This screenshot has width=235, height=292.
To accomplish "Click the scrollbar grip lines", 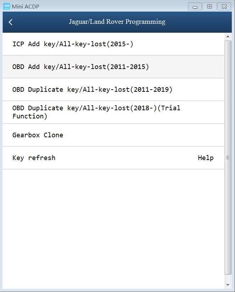I will tap(228, 158).
